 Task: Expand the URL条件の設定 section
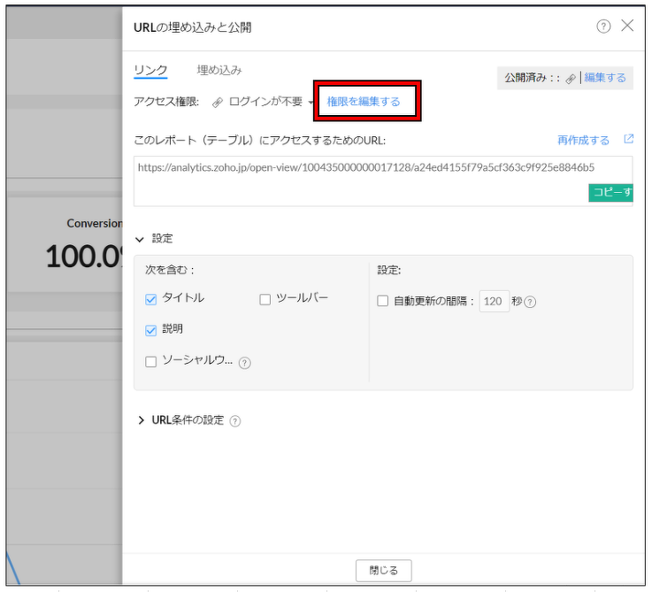tap(141, 420)
